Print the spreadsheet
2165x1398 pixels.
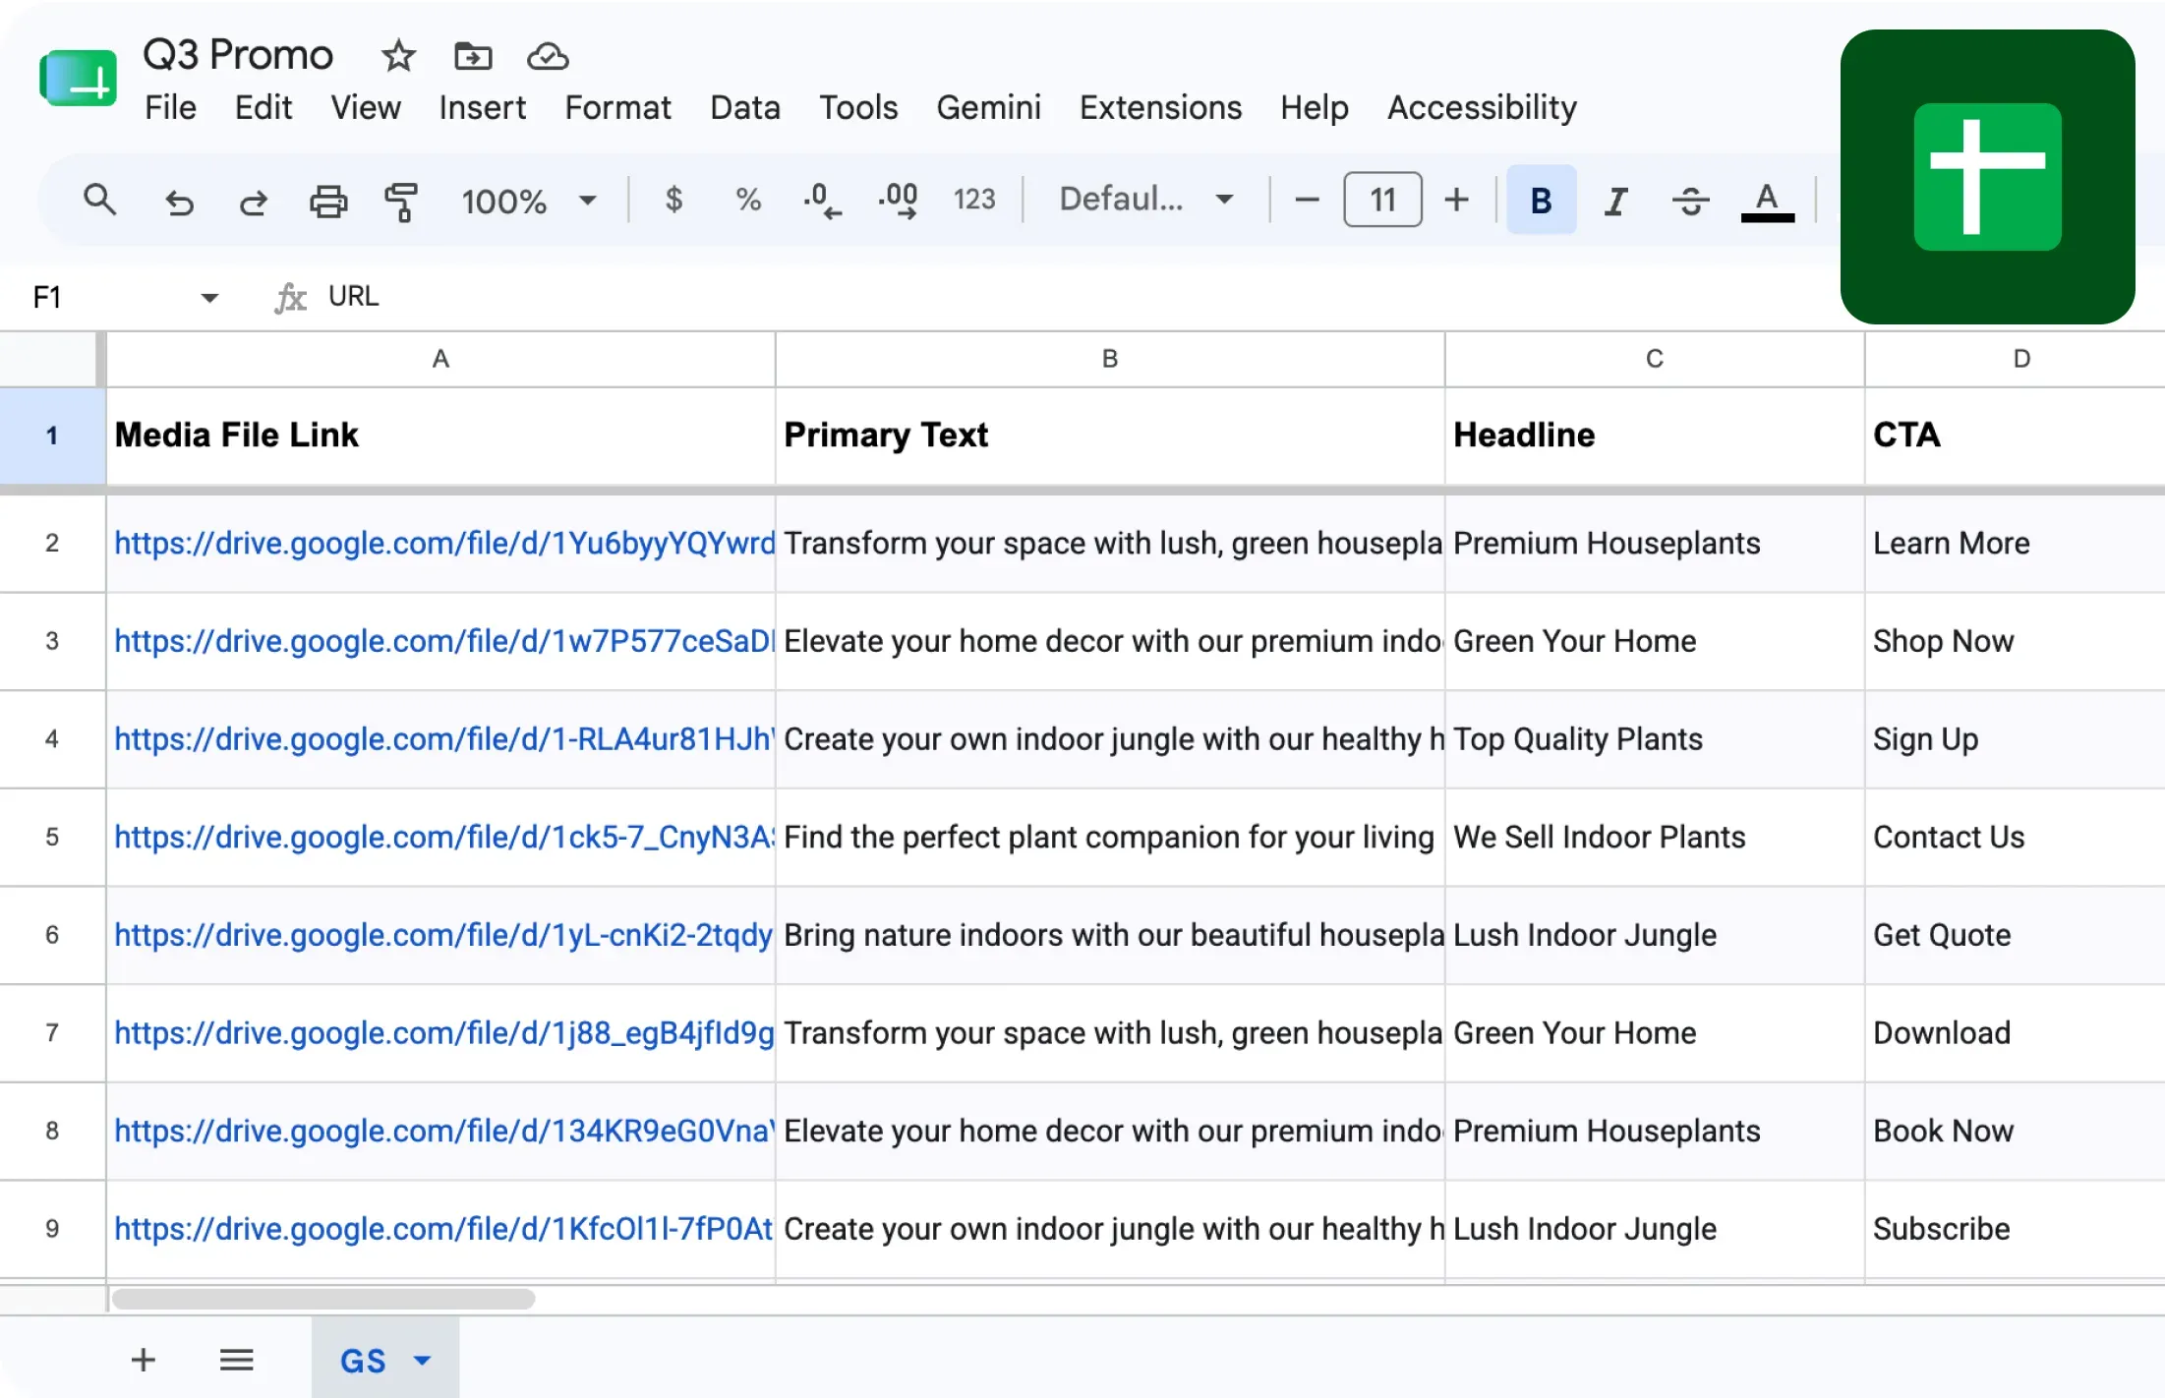coord(328,202)
